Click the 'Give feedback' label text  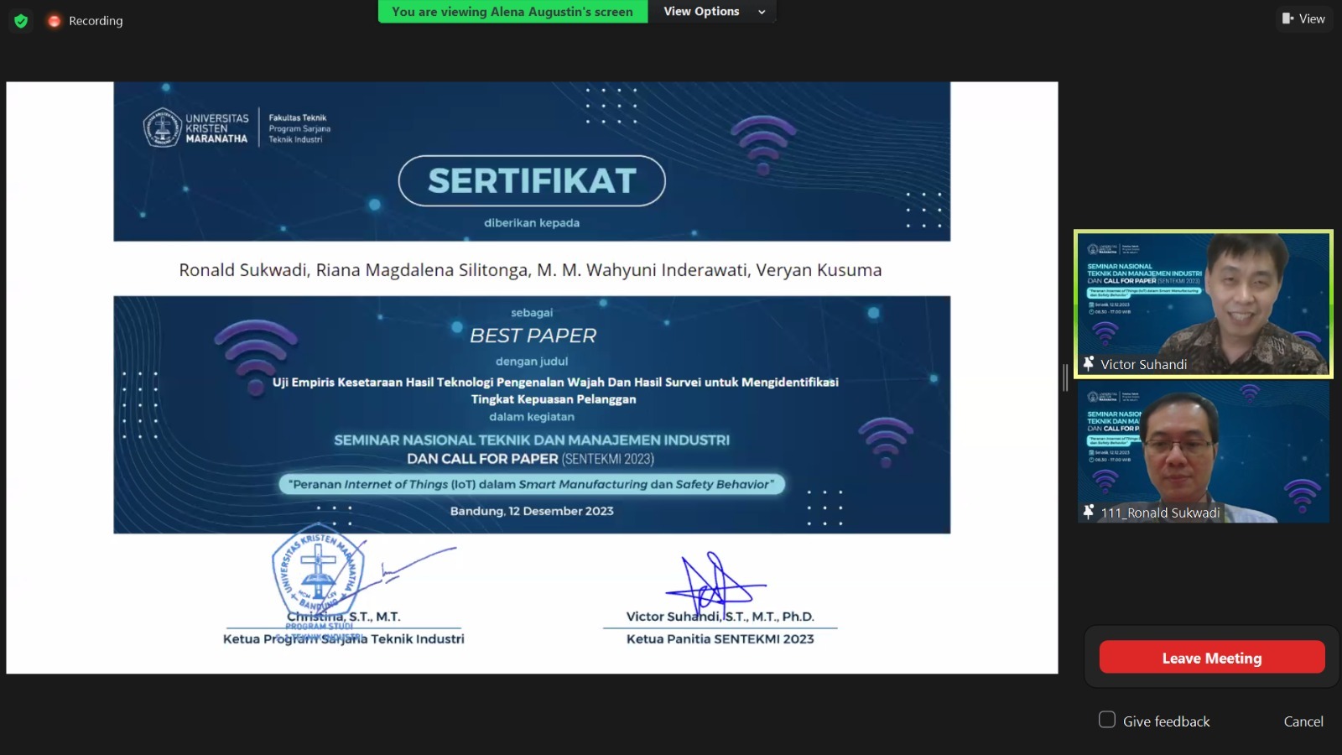1167,721
